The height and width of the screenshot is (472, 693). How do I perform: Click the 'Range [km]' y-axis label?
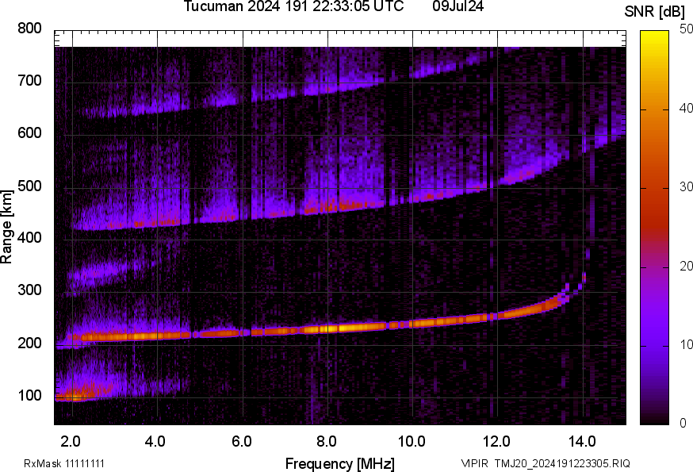pyautogui.click(x=6, y=227)
